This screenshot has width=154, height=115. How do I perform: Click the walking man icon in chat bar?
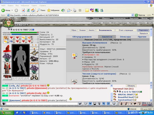click(99, 104)
